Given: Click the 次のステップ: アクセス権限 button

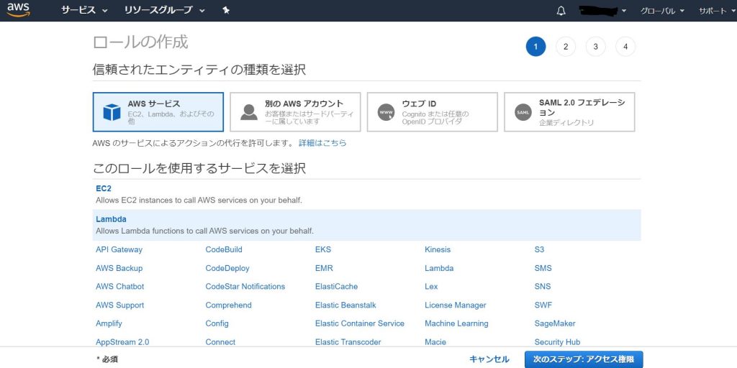Looking at the screenshot, I should pos(583,359).
